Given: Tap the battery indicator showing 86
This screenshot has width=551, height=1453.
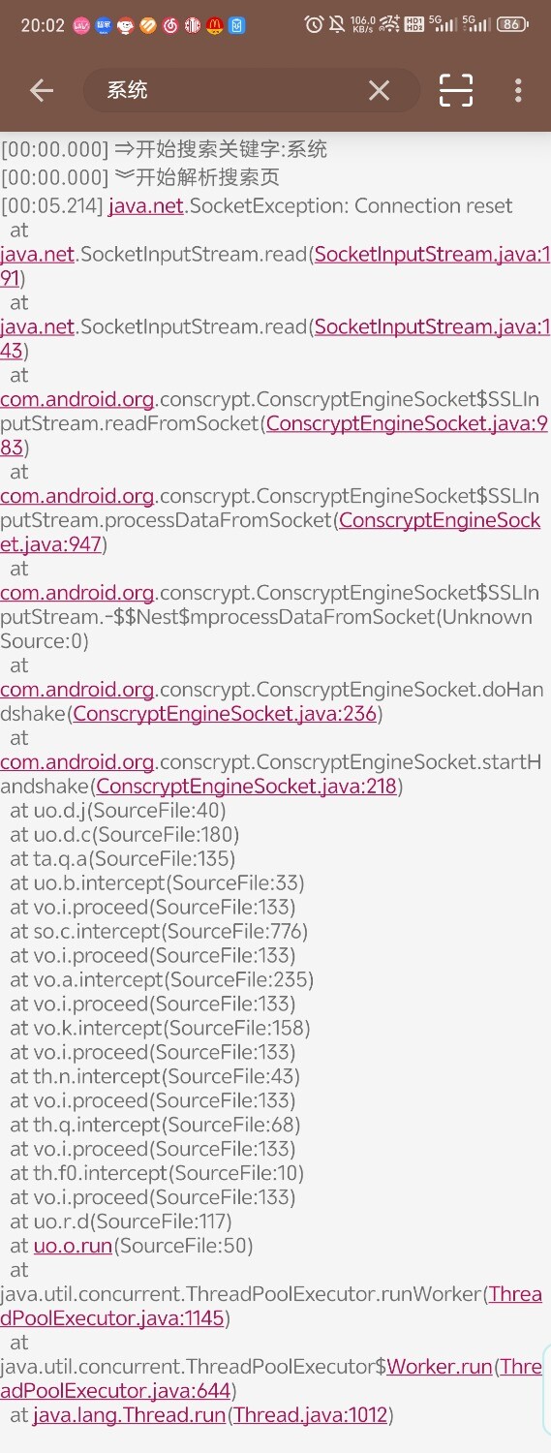Looking at the screenshot, I should (513, 24).
